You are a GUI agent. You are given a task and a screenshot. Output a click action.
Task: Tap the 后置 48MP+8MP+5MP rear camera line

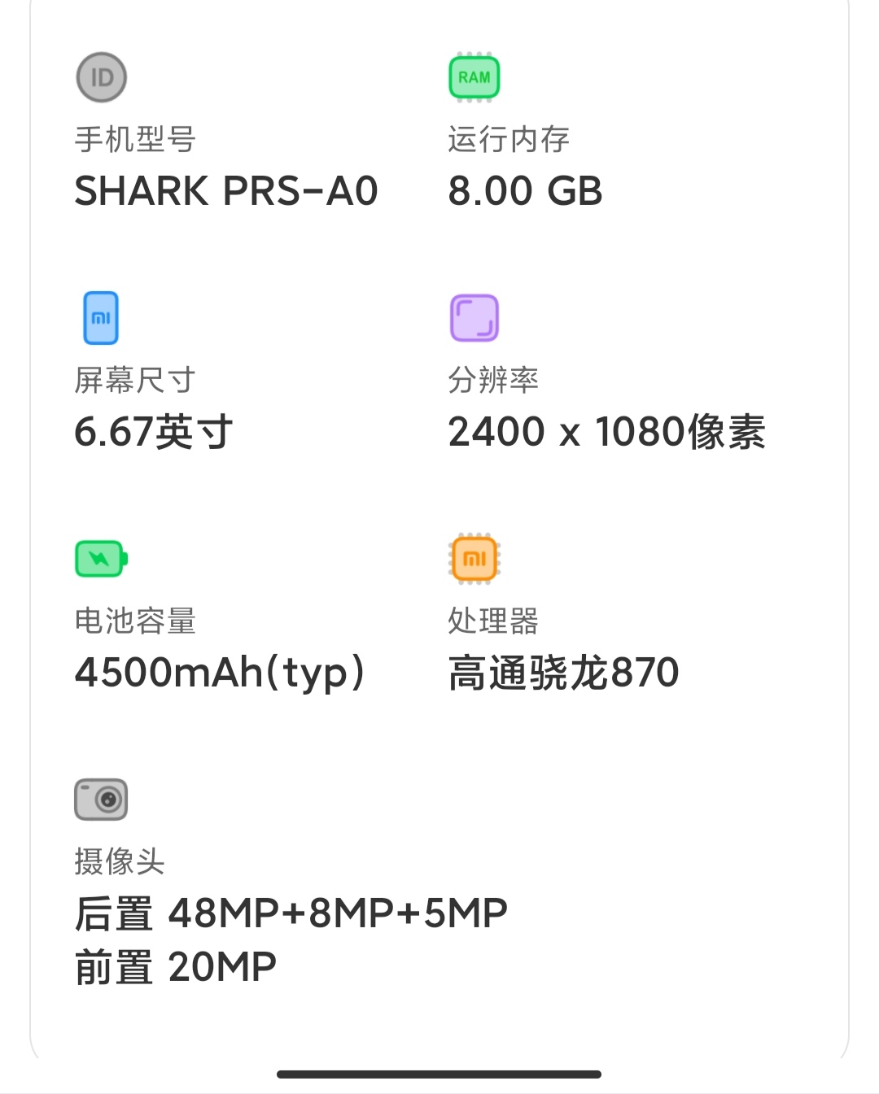click(291, 913)
